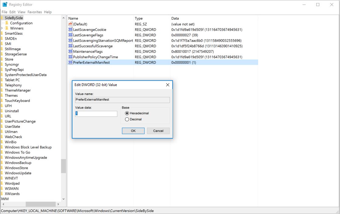The width and height of the screenshot is (340, 214).
Task: Select the Wordpad key
Action: (x=12, y=183)
